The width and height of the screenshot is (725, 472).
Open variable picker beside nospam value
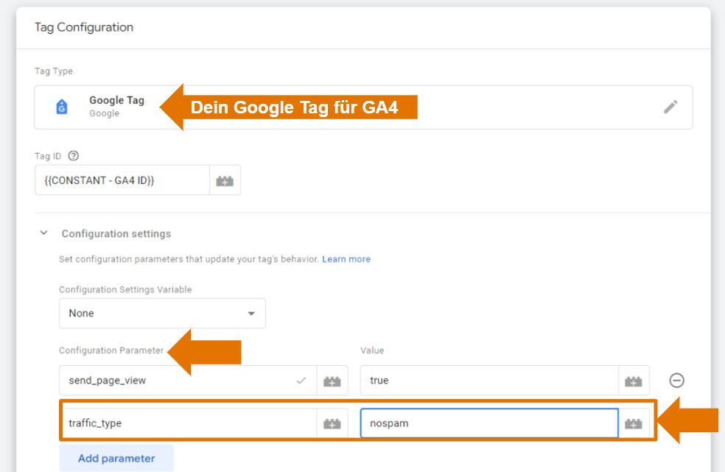coord(634,423)
